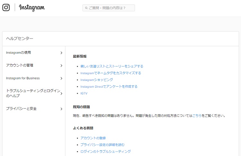The image size is (241, 156).
Task: Open 親しい友達リストとストーリーをシェアする link
Action: click(112, 66)
